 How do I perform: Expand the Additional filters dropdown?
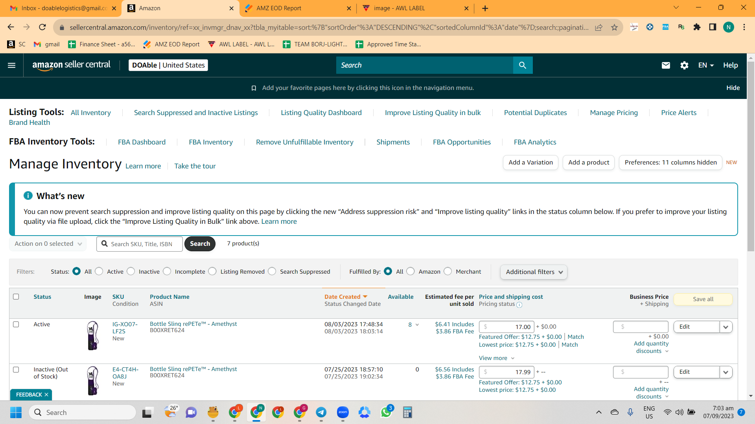click(x=534, y=272)
